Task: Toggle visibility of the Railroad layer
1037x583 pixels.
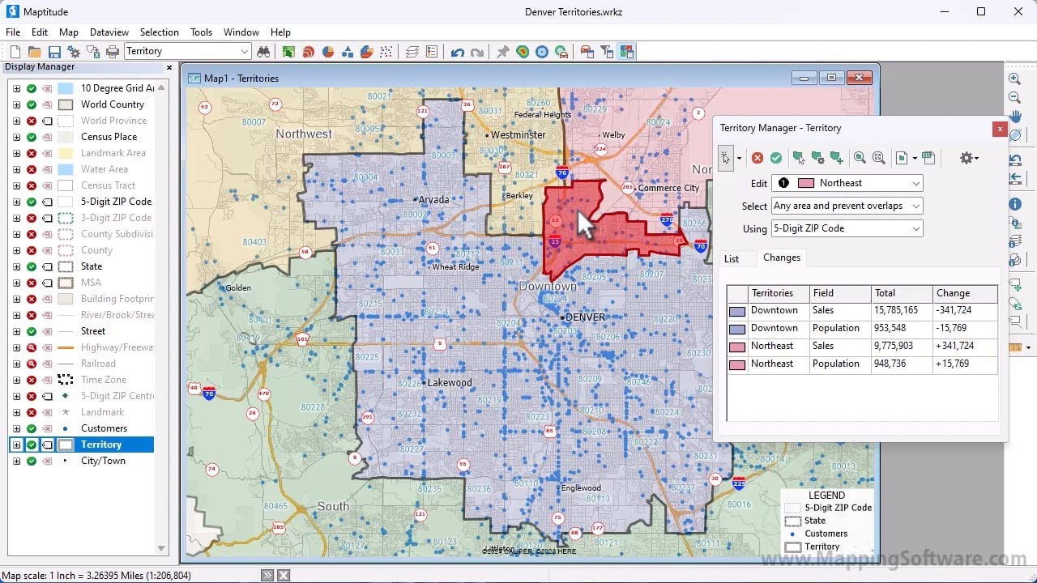Action: click(x=32, y=364)
